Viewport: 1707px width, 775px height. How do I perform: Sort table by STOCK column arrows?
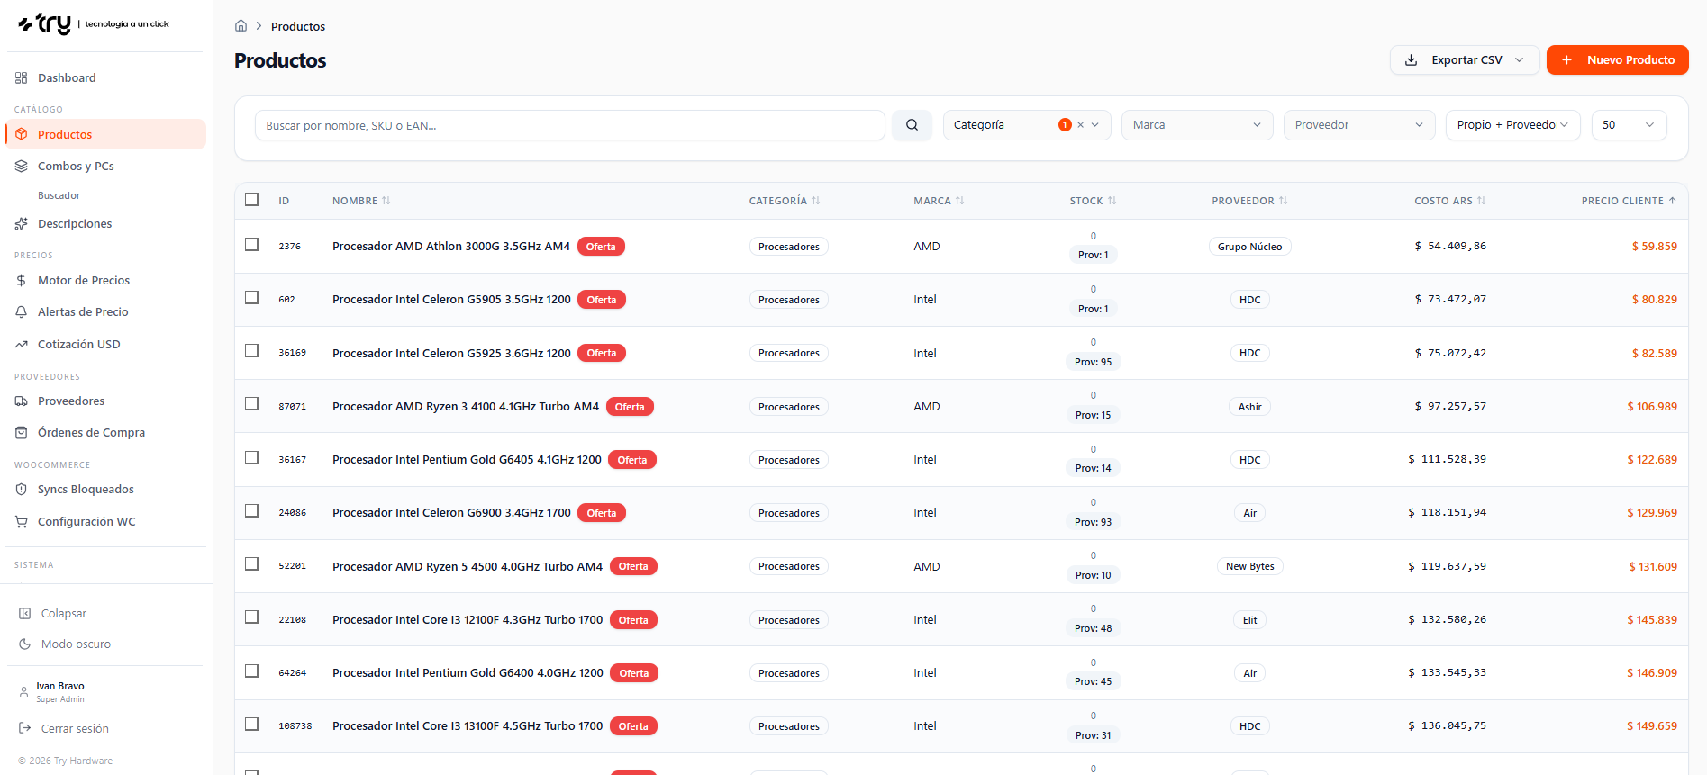pos(1112,201)
